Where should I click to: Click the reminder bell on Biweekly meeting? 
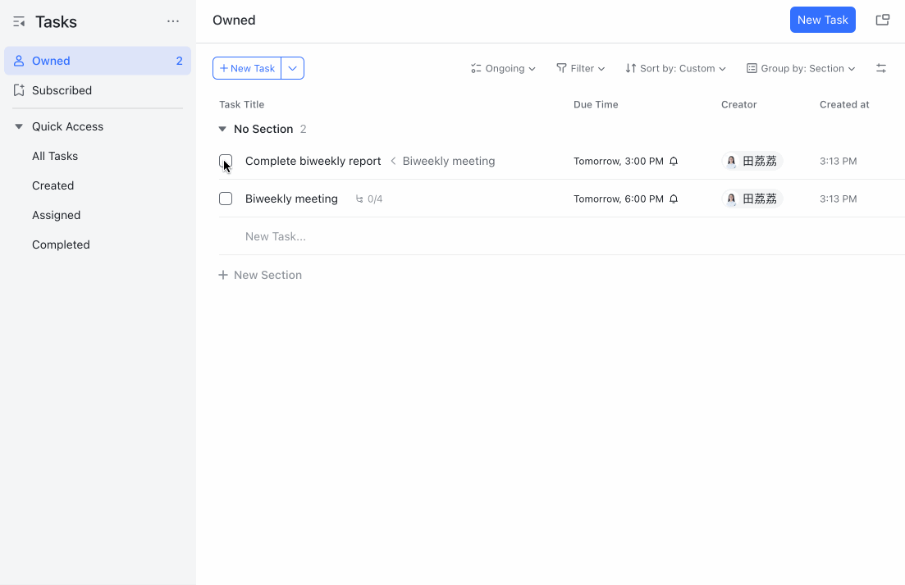point(674,199)
